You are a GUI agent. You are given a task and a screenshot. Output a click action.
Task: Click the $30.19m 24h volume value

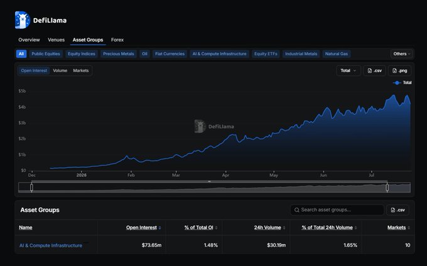click(276, 245)
